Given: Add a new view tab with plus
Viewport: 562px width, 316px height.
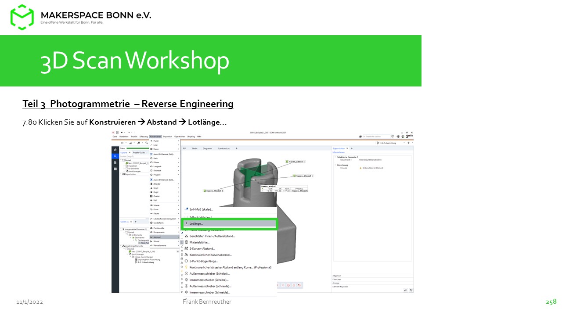Looking at the screenshot, I should coord(236,148).
